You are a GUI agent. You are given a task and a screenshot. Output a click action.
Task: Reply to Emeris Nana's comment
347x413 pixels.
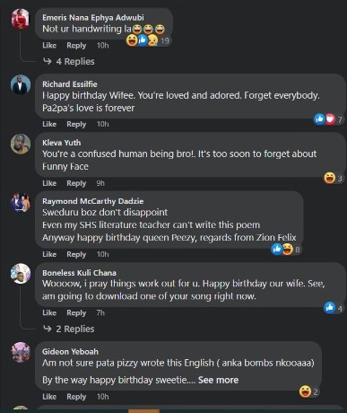pyautogui.click(x=76, y=46)
